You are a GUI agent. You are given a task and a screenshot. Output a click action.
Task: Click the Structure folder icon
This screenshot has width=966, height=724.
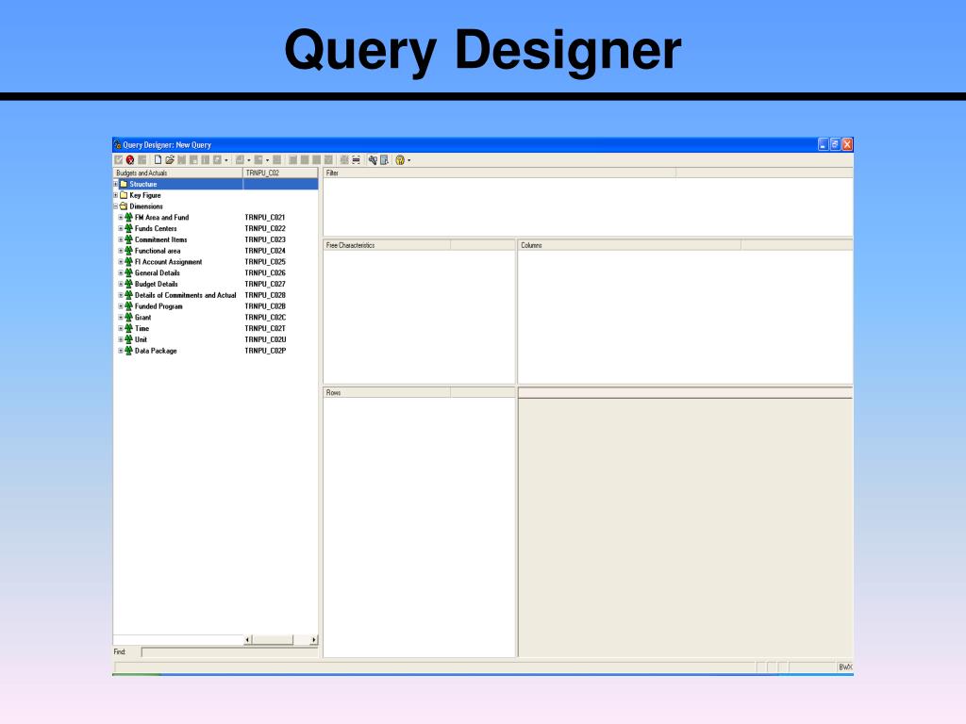(124, 184)
